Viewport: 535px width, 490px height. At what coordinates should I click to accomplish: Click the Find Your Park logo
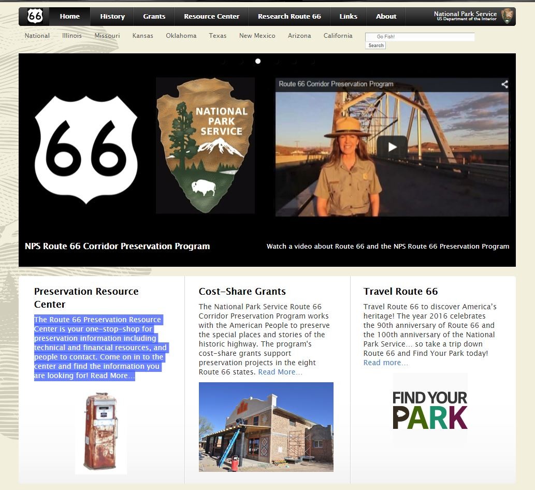pyautogui.click(x=430, y=410)
